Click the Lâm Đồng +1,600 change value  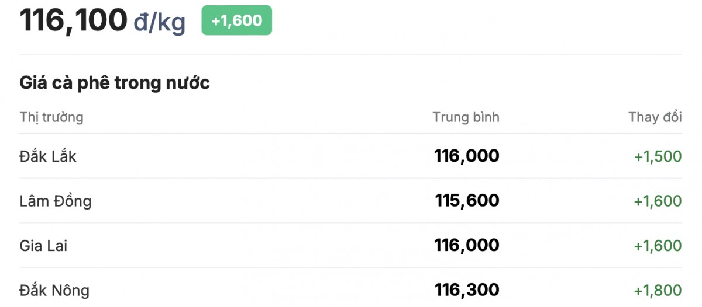(x=658, y=201)
